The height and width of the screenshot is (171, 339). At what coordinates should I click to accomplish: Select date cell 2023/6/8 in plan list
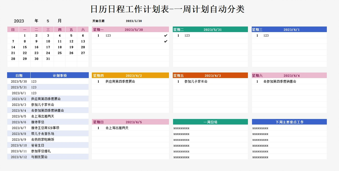point(19,134)
